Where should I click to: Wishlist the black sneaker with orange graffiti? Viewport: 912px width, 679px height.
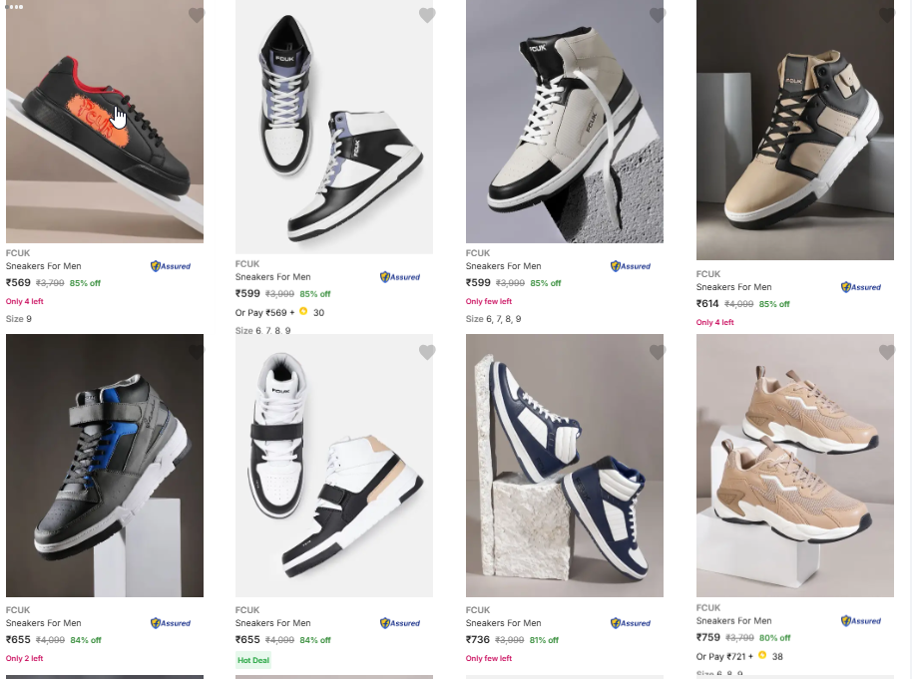point(197,15)
